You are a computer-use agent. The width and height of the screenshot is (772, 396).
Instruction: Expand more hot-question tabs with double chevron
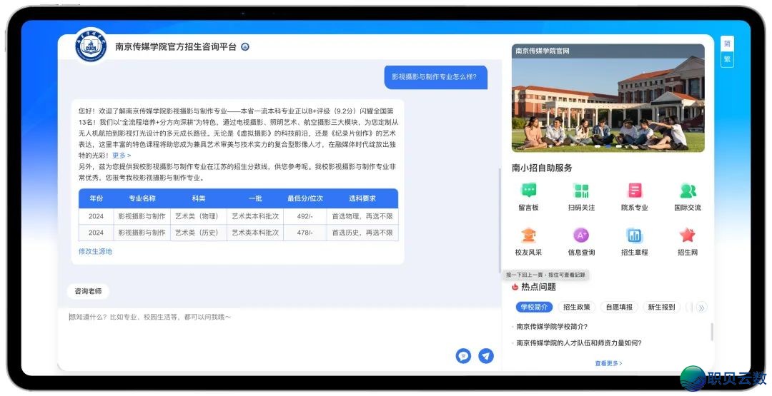coord(702,308)
